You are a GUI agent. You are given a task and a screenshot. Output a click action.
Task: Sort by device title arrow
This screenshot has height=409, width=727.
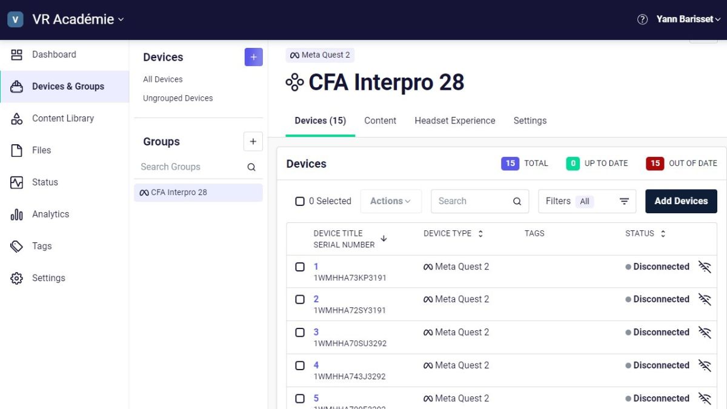point(383,239)
